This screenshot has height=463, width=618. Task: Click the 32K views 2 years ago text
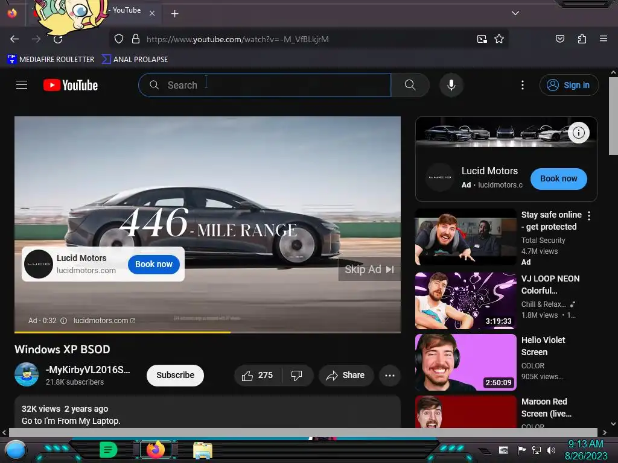click(x=65, y=409)
